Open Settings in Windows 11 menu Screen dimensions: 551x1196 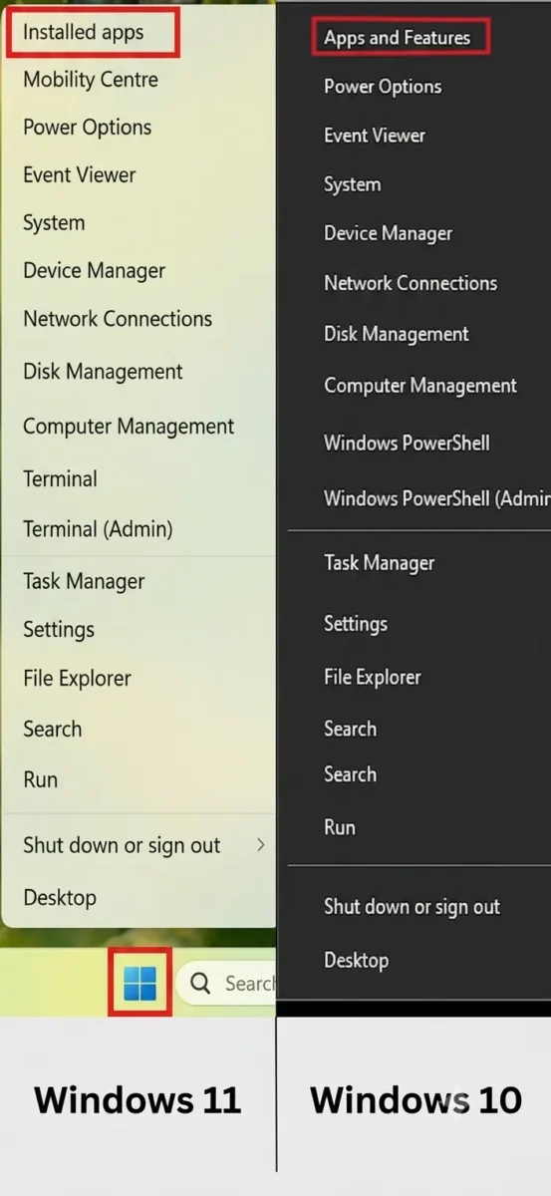pyautogui.click(x=59, y=630)
